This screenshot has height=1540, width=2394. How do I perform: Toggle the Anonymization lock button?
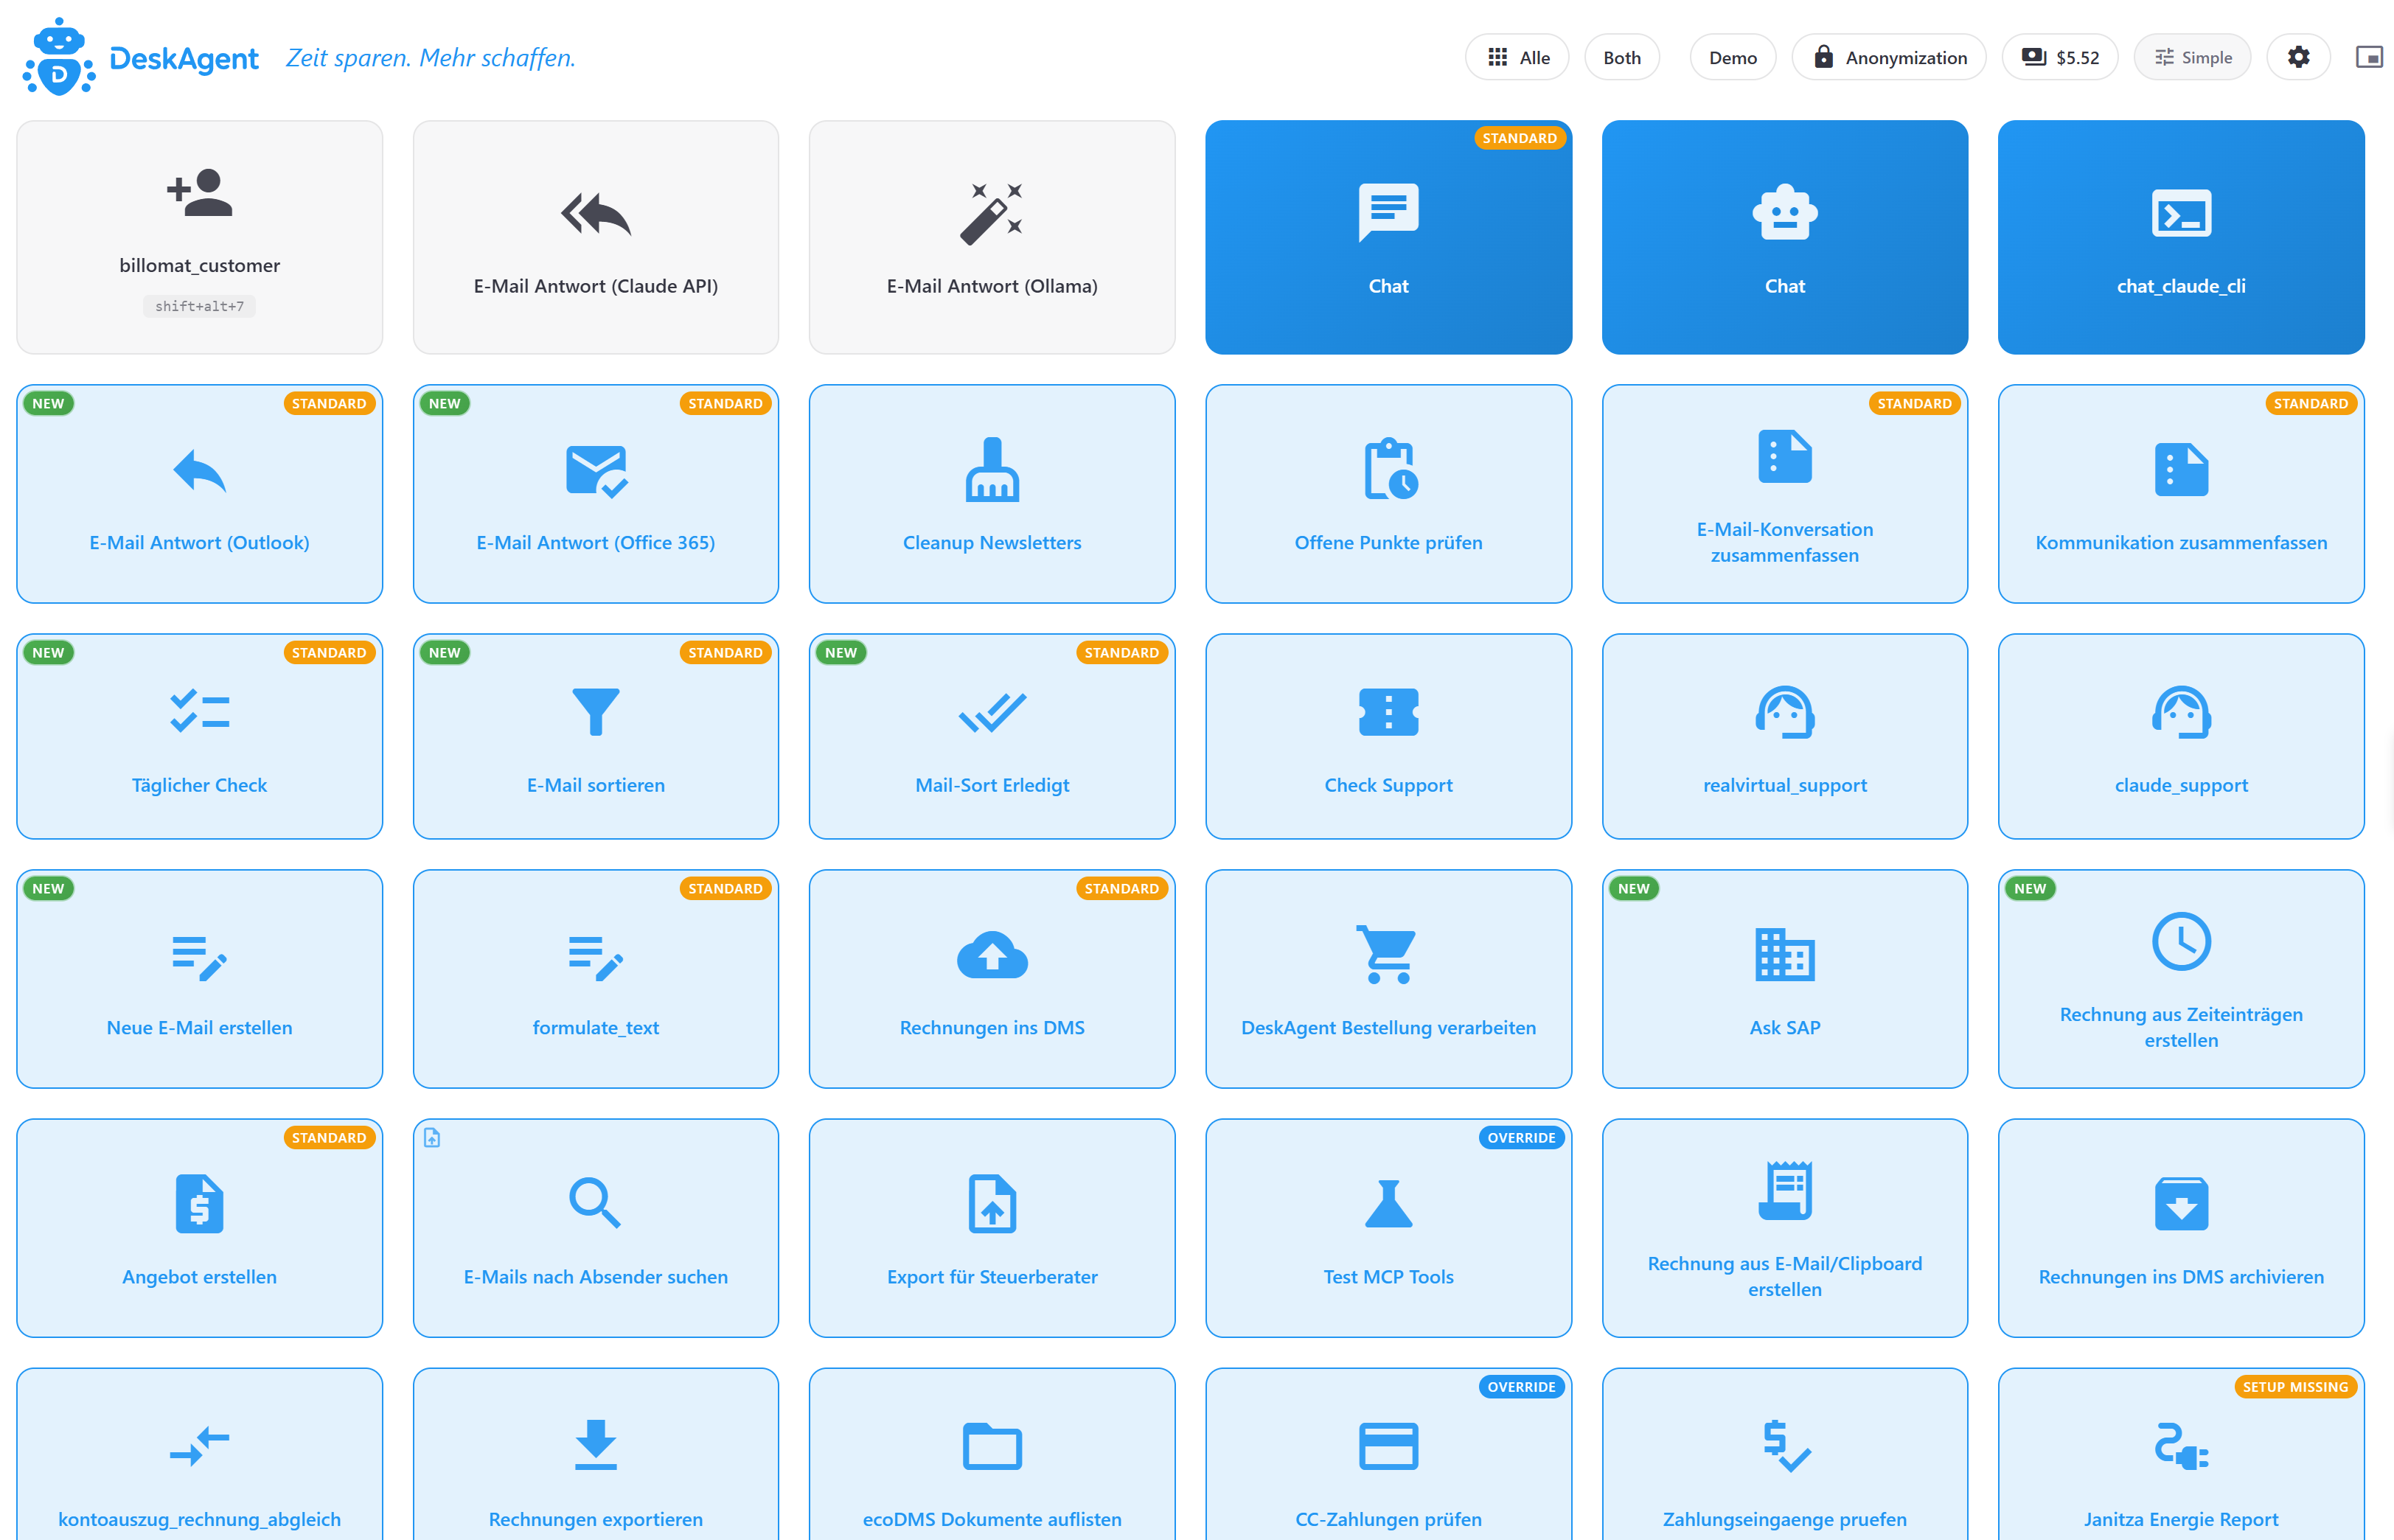[1888, 57]
